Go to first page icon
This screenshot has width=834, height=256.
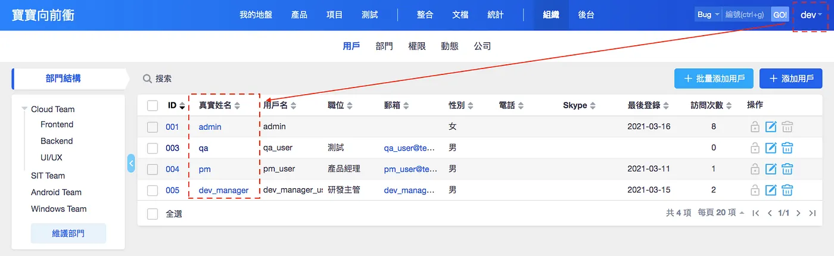pyautogui.click(x=756, y=213)
